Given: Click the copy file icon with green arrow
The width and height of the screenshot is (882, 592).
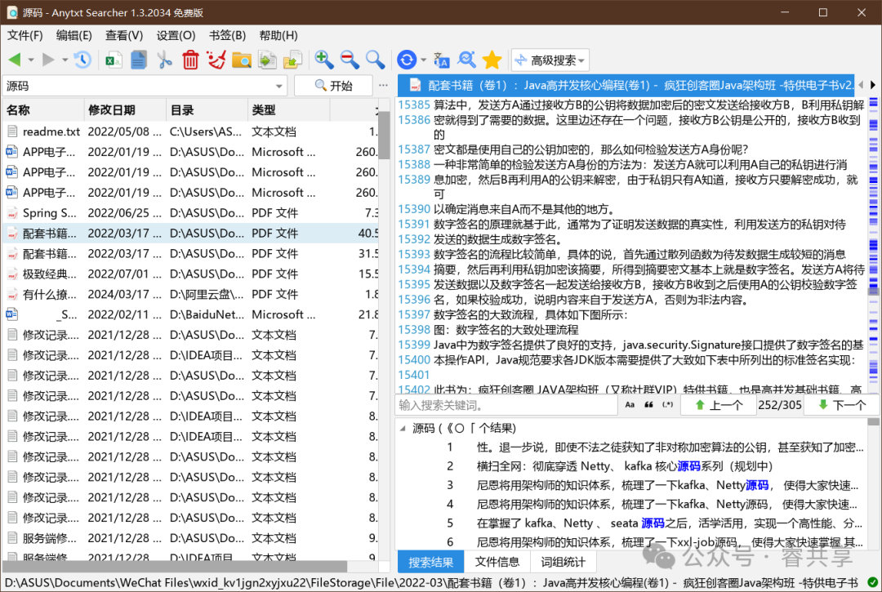Looking at the screenshot, I should [267, 60].
